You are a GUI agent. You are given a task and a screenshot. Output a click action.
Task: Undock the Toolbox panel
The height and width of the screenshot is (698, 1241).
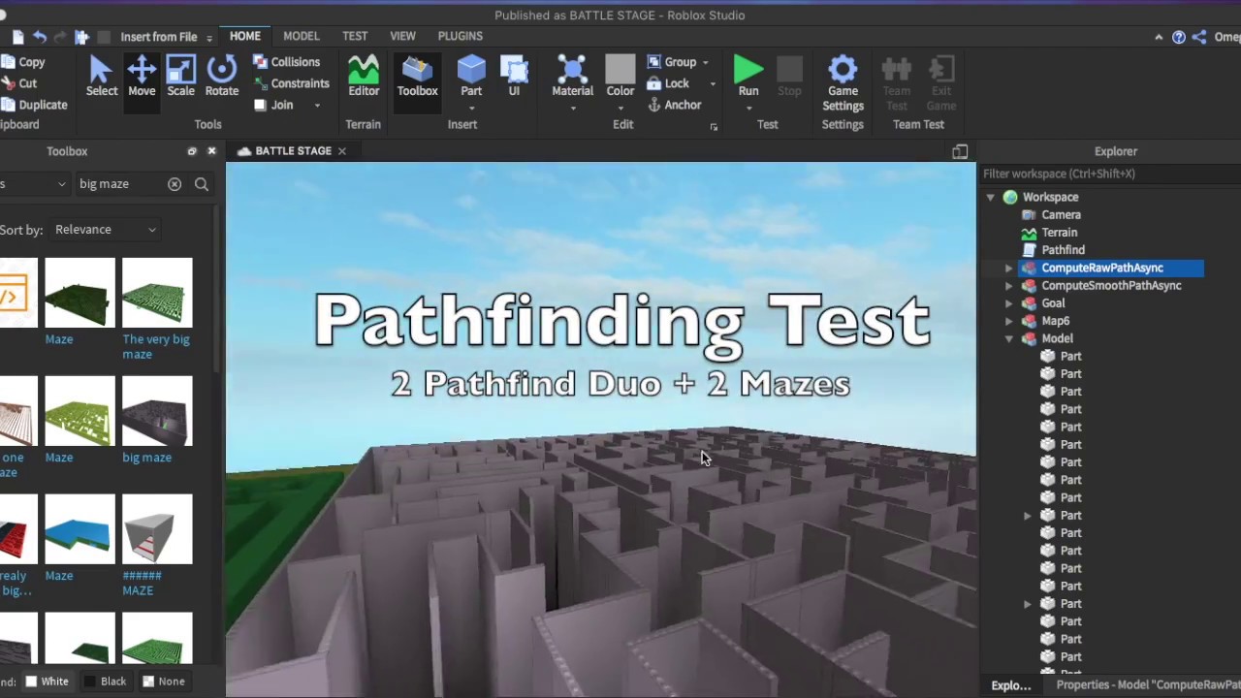tap(192, 151)
